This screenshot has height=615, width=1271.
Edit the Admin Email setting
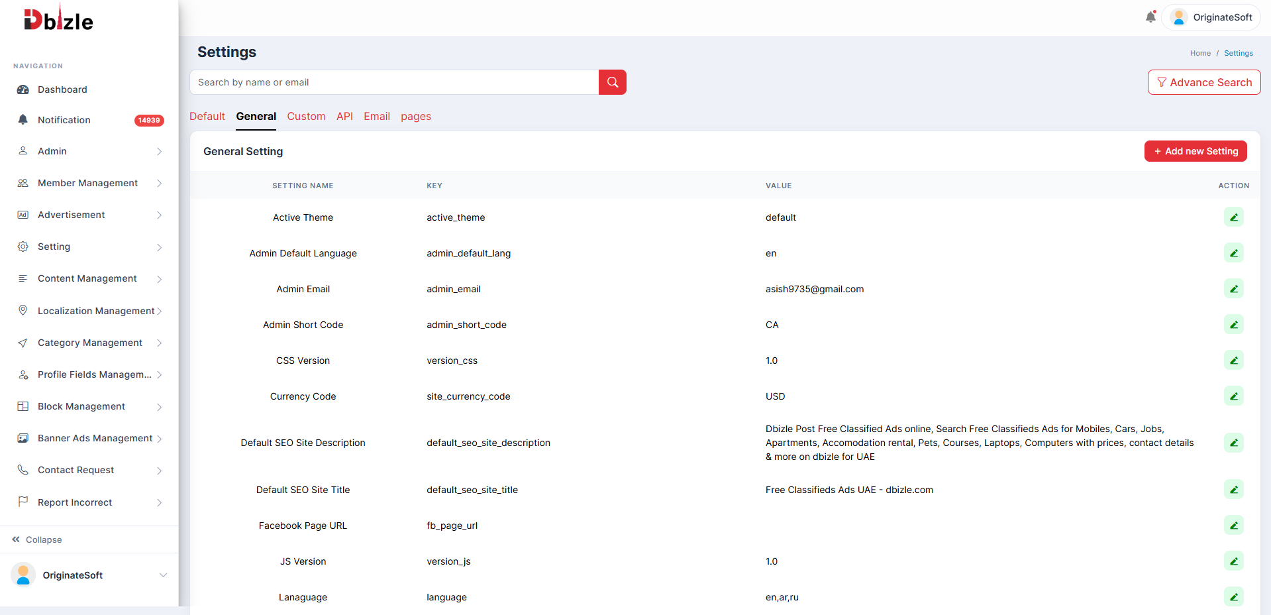1233,289
